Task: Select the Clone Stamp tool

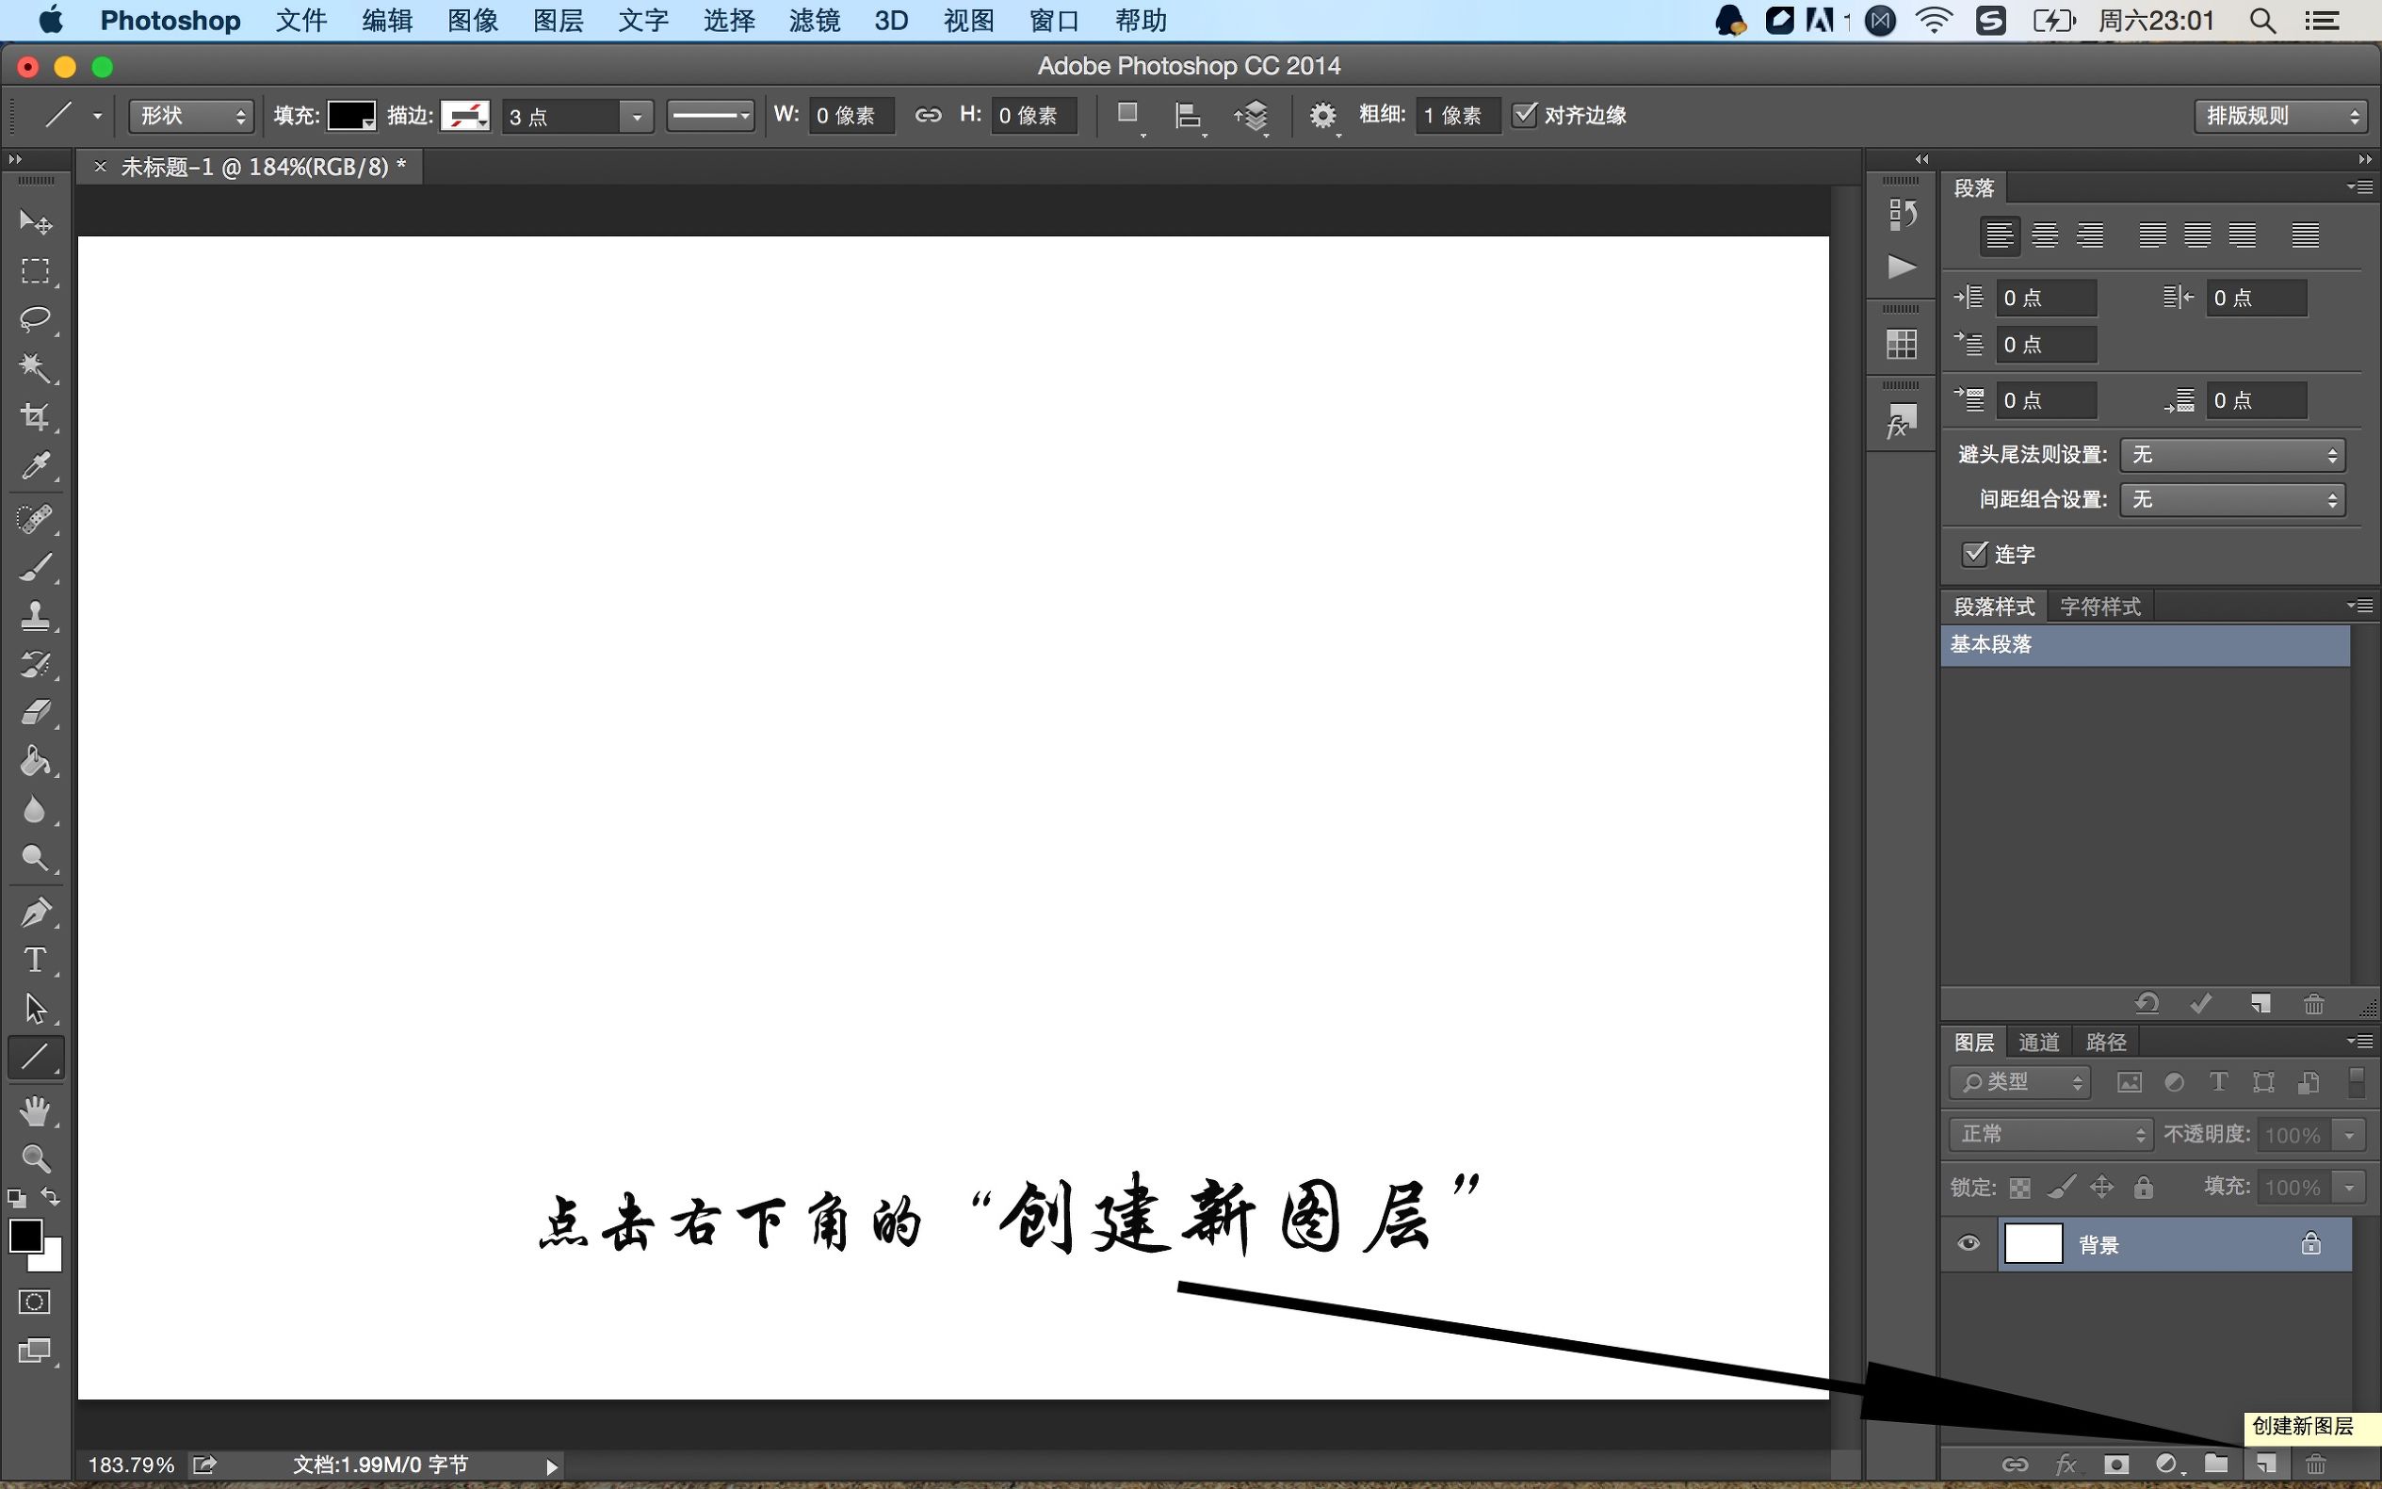Action: [36, 614]
